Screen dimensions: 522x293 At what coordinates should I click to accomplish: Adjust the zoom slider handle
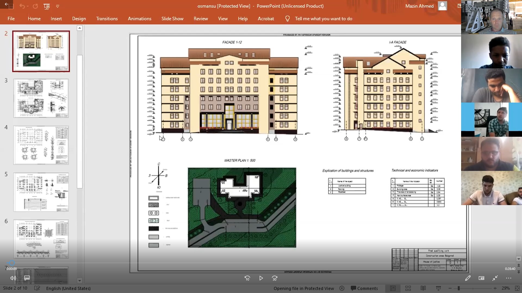pyautogui.click(x=459, y=288)
